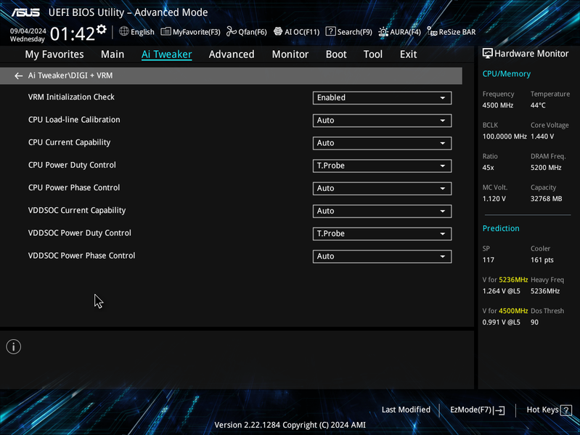Open Qfan(F6) fan control
Screen dimensions: 580x435
(x=246, y=32)
